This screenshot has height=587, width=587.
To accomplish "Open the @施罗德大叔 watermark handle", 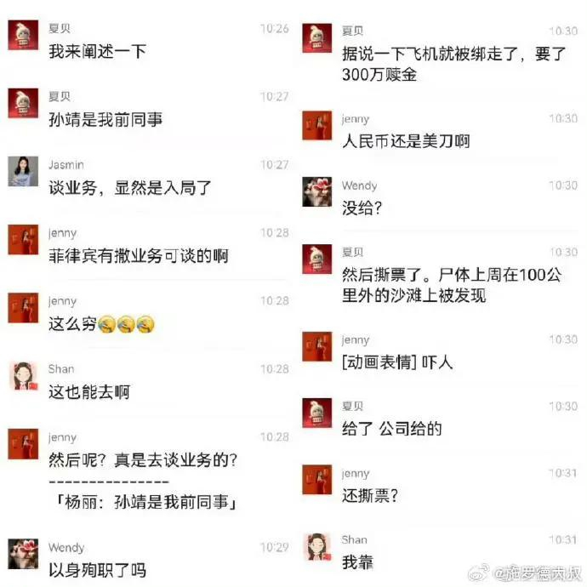I will click(x=537, y=573).
